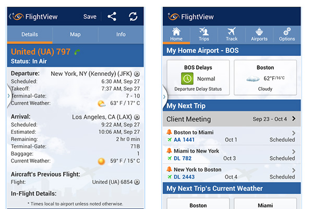The image size is (313, 209).
Task: Open the Boston weather card showing 62°F
Action: [x=265, y=78]
